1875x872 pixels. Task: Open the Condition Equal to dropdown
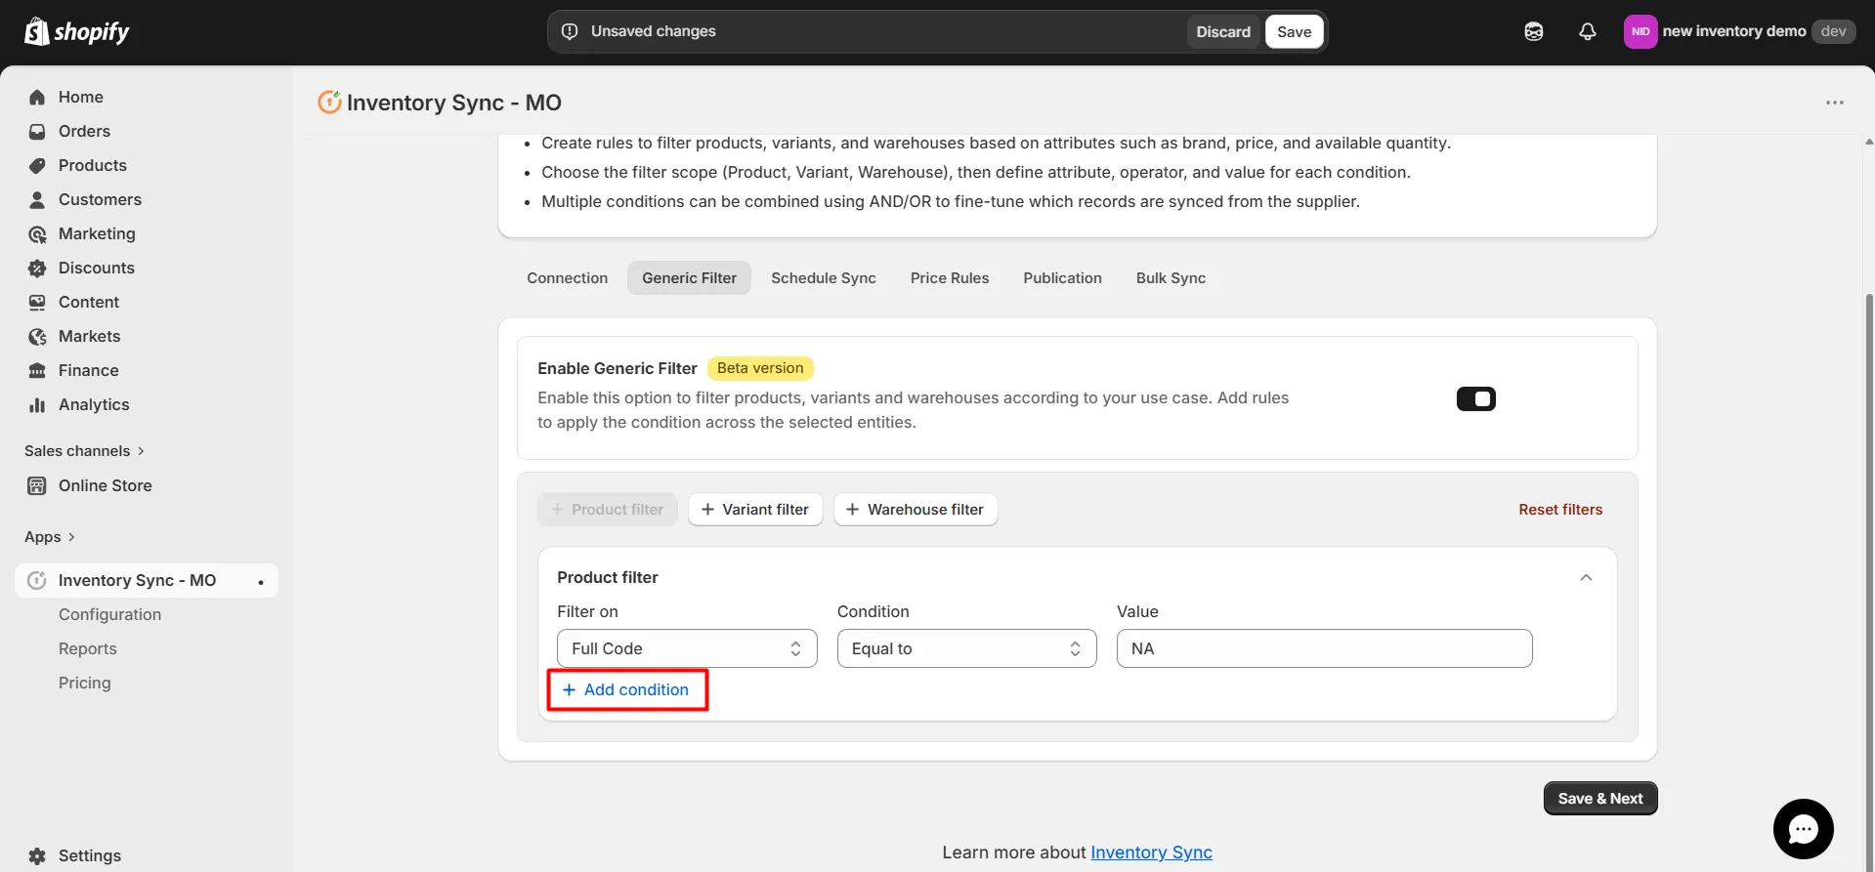967,648
